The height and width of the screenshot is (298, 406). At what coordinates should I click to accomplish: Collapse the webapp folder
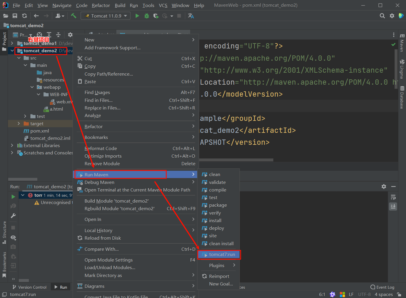click(32, 87)
